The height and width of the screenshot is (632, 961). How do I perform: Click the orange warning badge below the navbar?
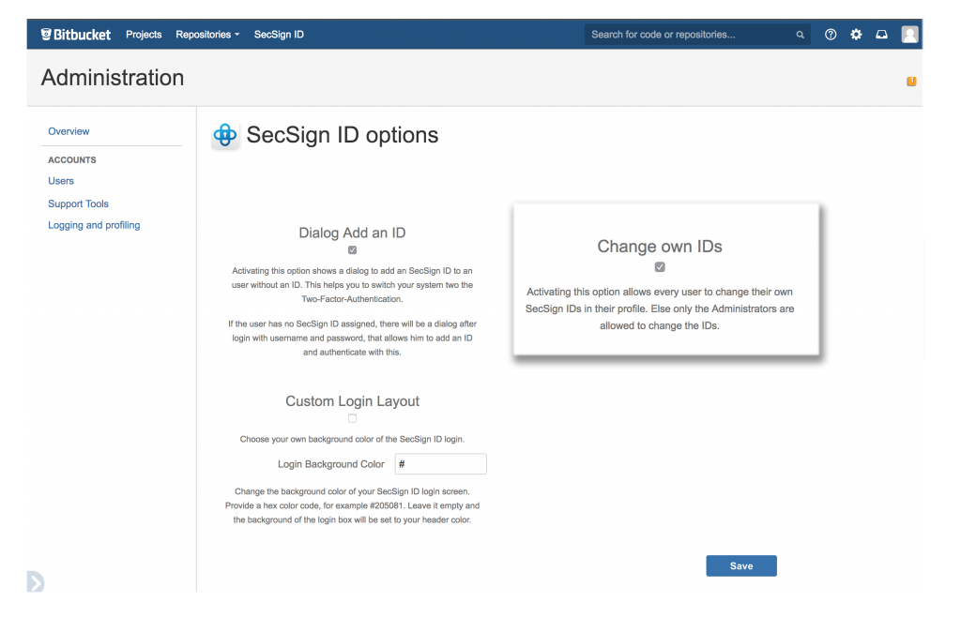[910, 82]
